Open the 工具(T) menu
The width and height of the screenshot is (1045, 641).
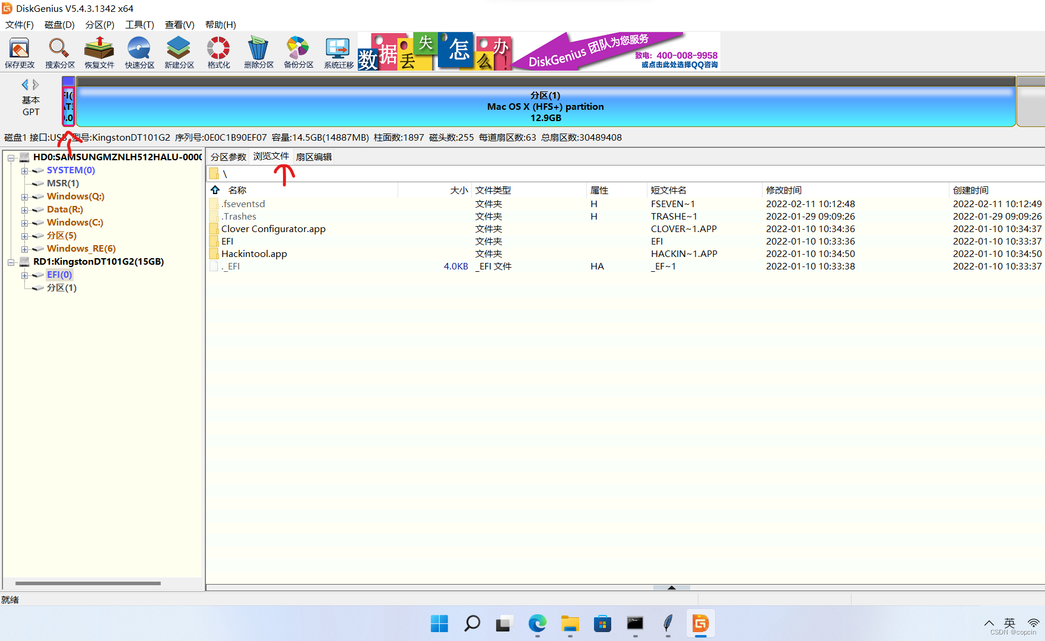pos(139,24)
